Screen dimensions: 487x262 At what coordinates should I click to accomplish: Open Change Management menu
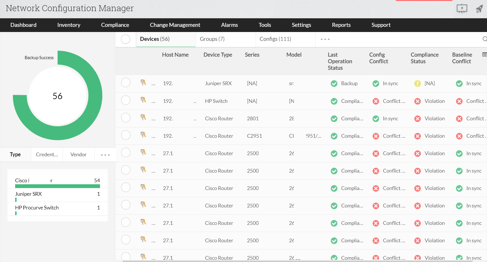click(x=175, y=25)
